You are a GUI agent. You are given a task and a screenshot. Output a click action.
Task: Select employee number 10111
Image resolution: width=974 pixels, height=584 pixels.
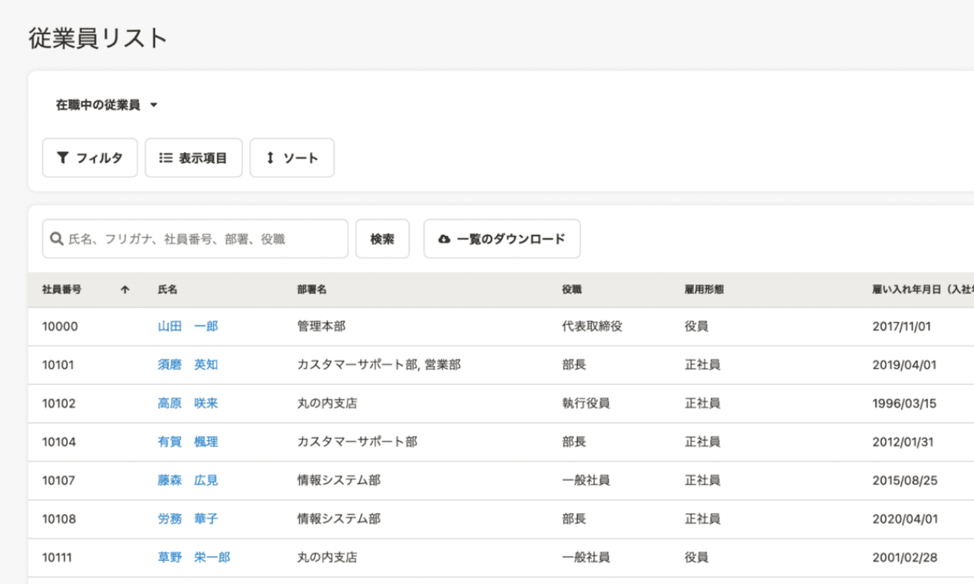(x=57, y=557)
